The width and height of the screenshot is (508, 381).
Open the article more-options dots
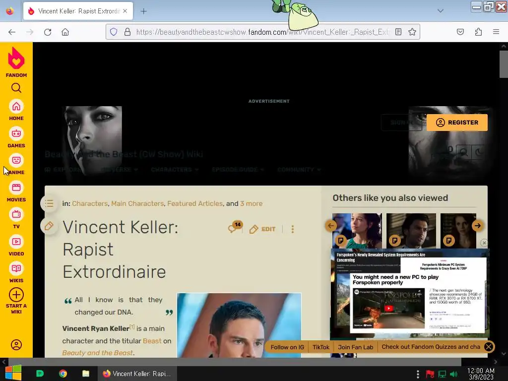tap(293, 229)
